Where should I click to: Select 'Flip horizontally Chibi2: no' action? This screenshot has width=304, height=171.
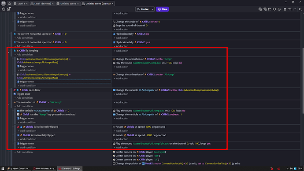pos(131,34)
